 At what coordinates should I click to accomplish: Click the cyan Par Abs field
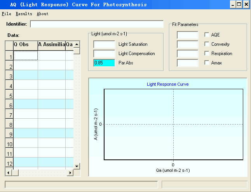click(104, 63)
